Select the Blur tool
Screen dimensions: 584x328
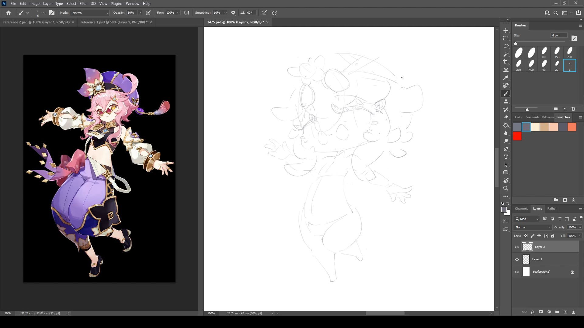pos(506,133)
